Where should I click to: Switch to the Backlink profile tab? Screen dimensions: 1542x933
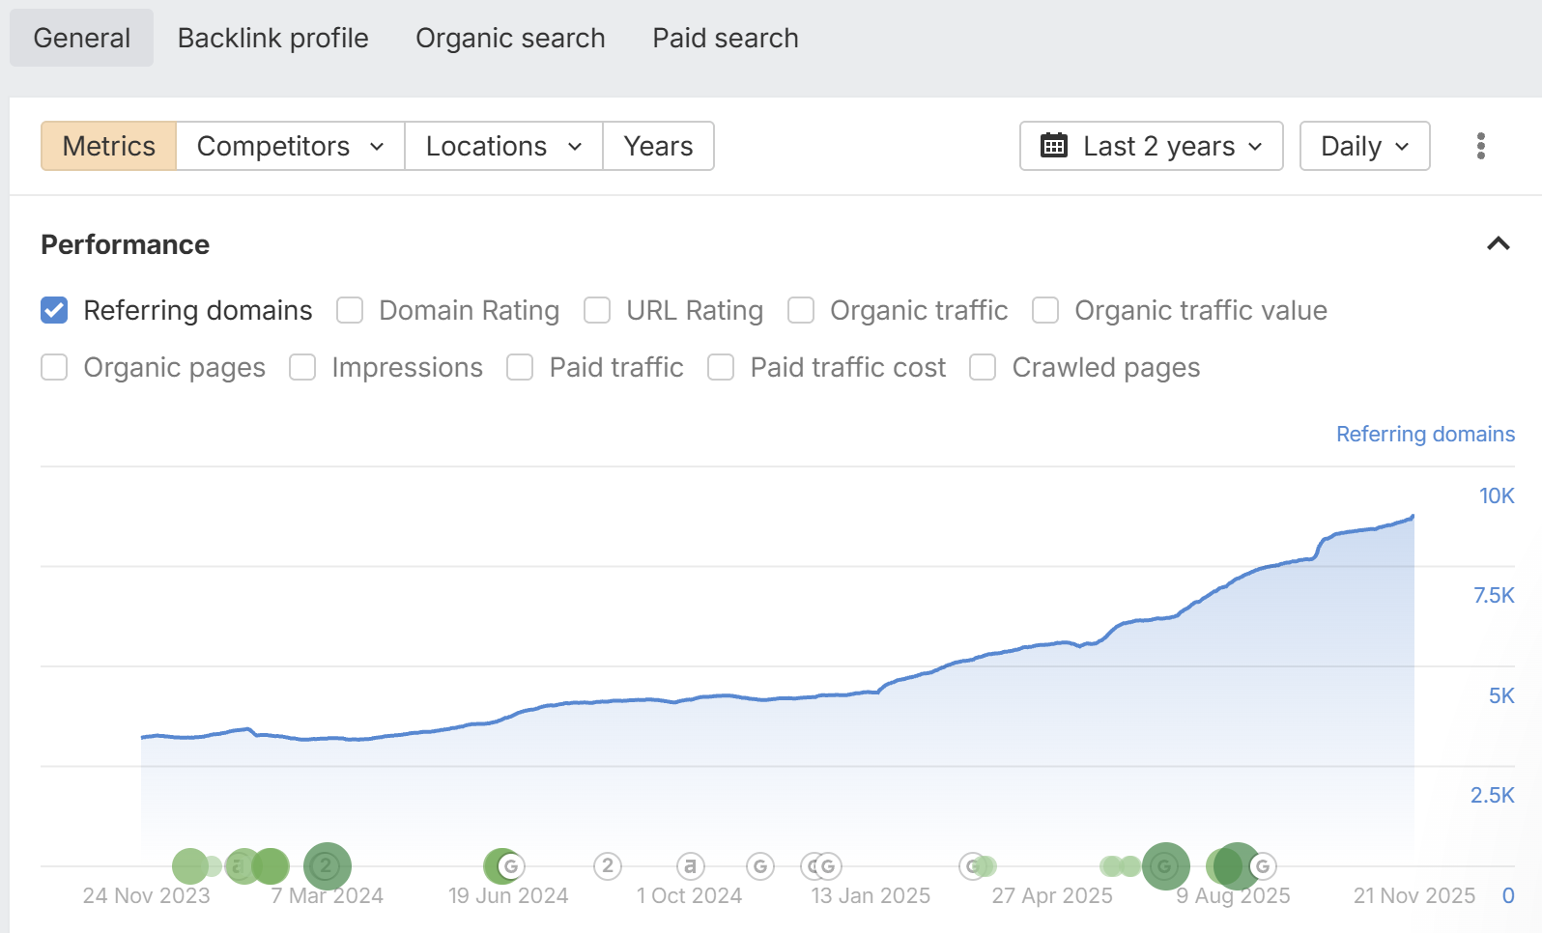tap(272, 38)
